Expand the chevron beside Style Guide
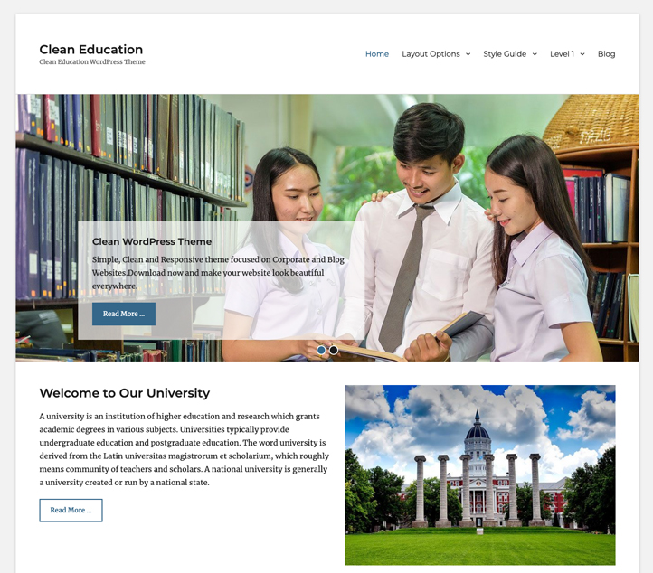653x573 pixels. [535, 54]
